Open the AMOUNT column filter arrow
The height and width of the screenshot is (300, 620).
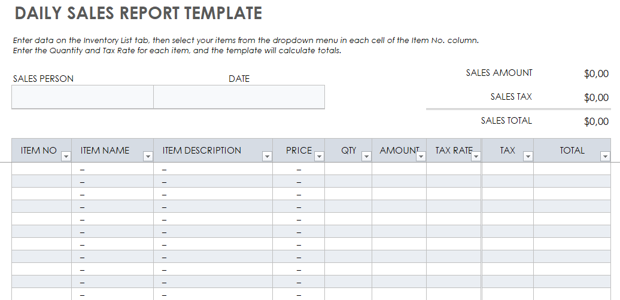421,157
